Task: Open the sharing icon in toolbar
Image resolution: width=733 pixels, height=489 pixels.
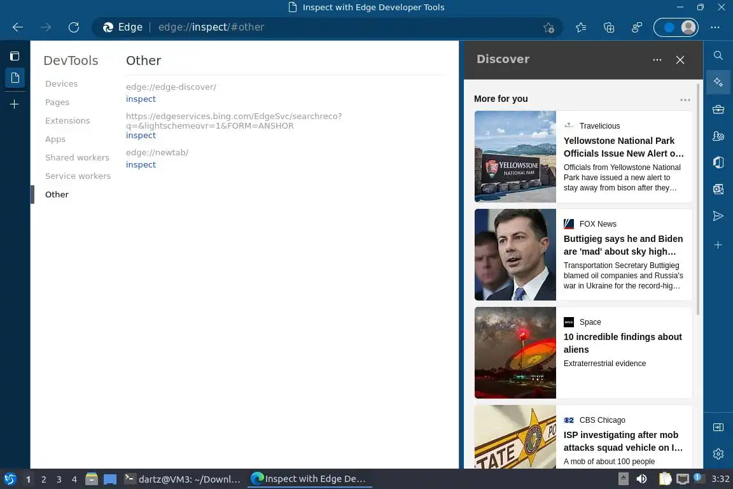Action: pyautogui.click(x=637, y=27)
